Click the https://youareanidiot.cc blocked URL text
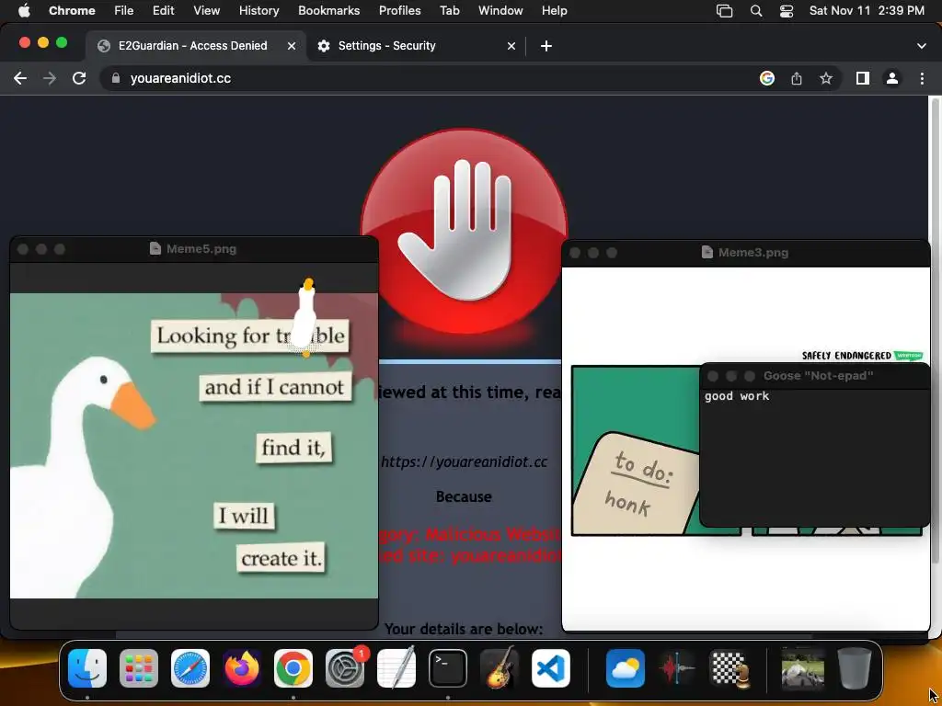This screenshot has height=706, width=942. pyautogui.click(x=464, y=461)
